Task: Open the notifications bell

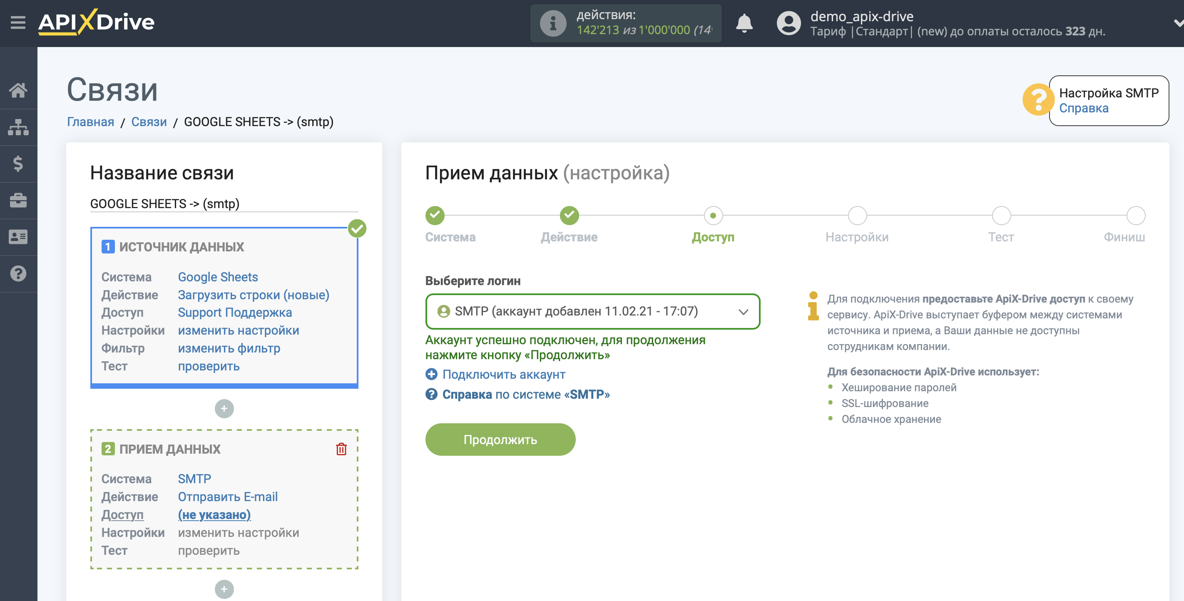Action: (x=744, y=23)
